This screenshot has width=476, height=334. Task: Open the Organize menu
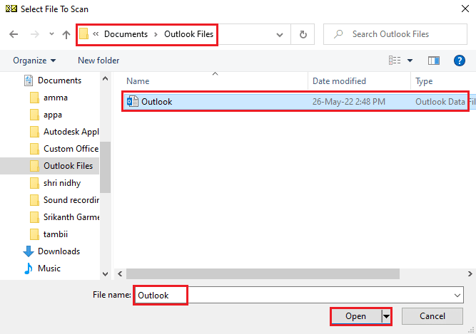pos(34,61)
